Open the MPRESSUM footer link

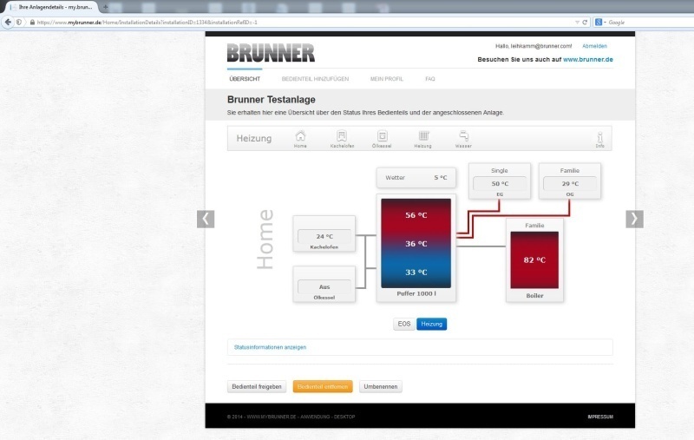[600, 417]
